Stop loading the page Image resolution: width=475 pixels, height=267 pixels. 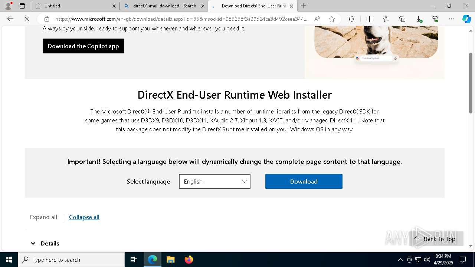(x=27, y=19)
